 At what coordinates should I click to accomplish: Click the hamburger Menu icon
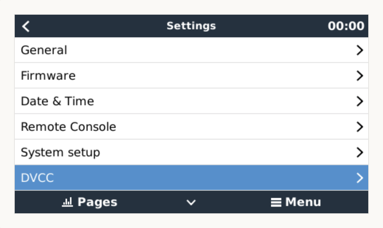click(276, 202)
